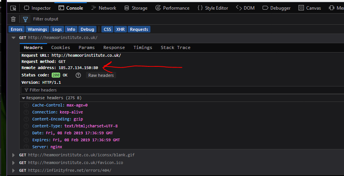Toggle the filter funnel icon

(25, 19)
